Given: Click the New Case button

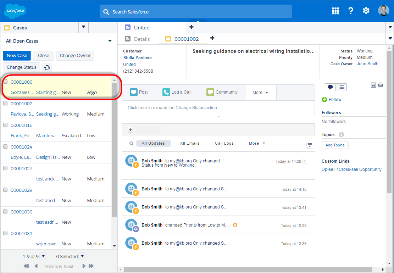Looking at the screenshot, I should [x=17, y=56].
